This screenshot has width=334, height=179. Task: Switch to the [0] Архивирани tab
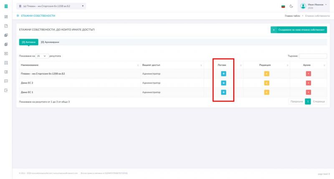[50, 42]
